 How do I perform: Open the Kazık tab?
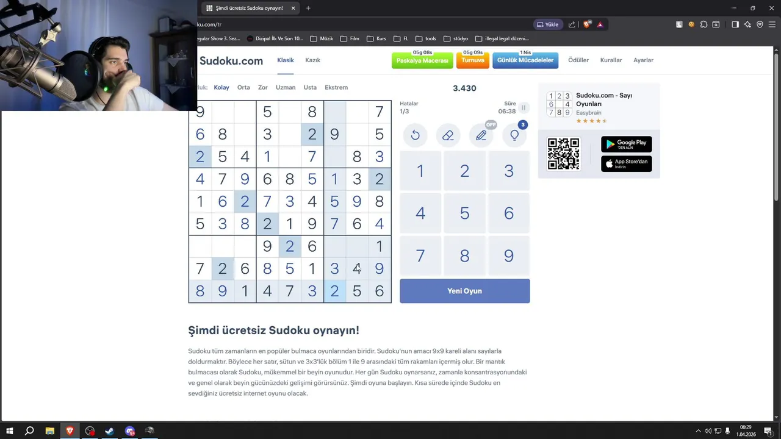pyautogui.click(x=312, y=60)
